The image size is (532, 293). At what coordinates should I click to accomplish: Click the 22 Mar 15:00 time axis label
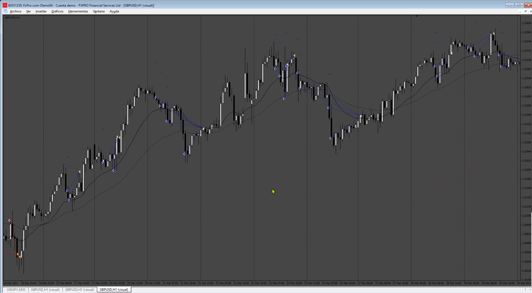241,283
